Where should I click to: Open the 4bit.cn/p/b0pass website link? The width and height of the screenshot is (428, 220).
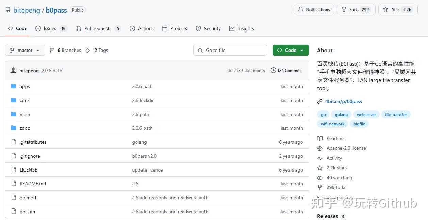tap(344, 101)
